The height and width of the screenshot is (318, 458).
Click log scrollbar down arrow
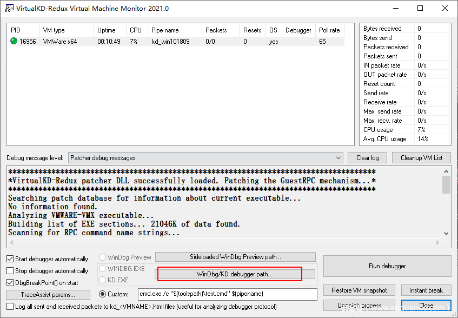coord(446,233)
